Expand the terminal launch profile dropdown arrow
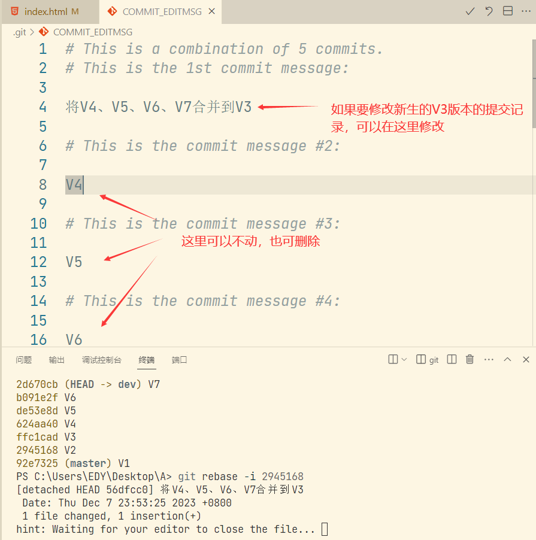Image resolution: width=536 pixels, height=540 pixels. (x=404, y=360)
